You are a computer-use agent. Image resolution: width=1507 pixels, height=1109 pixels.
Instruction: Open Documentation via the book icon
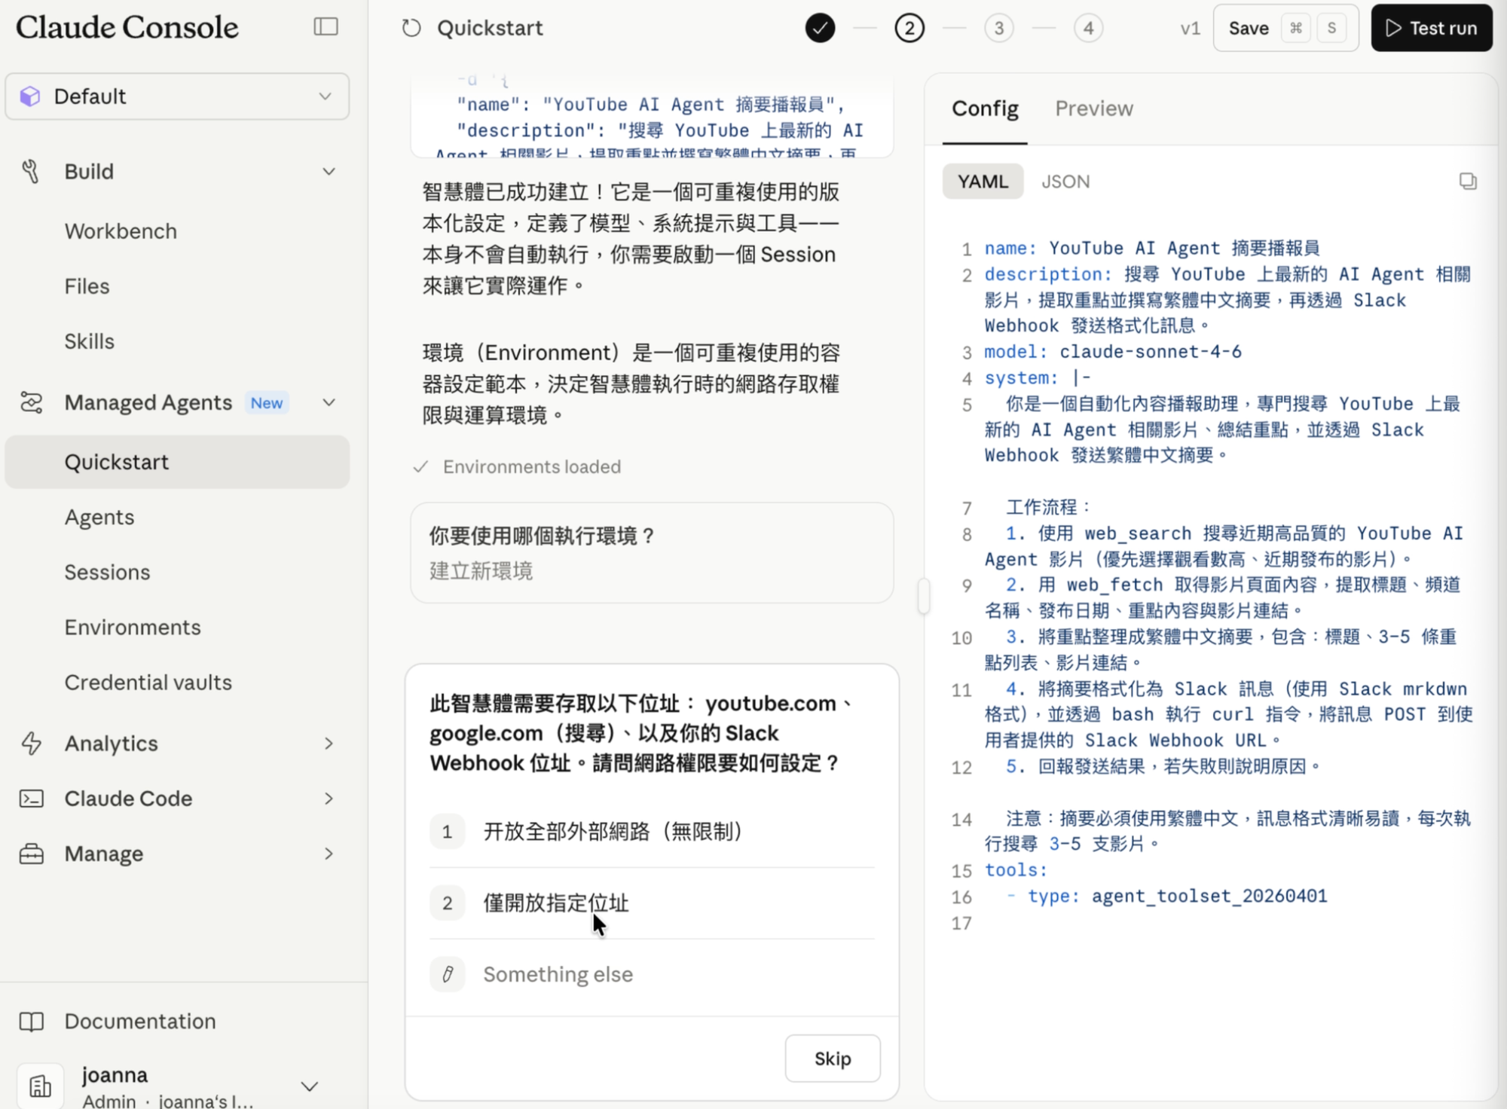point(31,1022)
